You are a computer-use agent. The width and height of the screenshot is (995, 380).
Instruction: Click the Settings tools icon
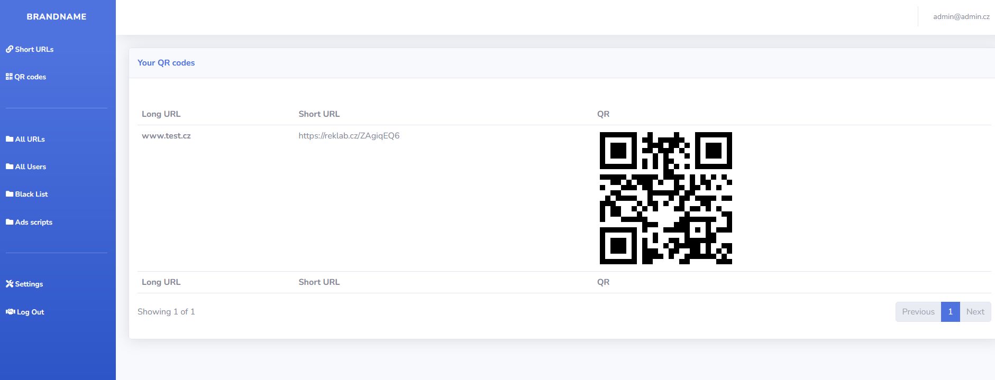10,284
